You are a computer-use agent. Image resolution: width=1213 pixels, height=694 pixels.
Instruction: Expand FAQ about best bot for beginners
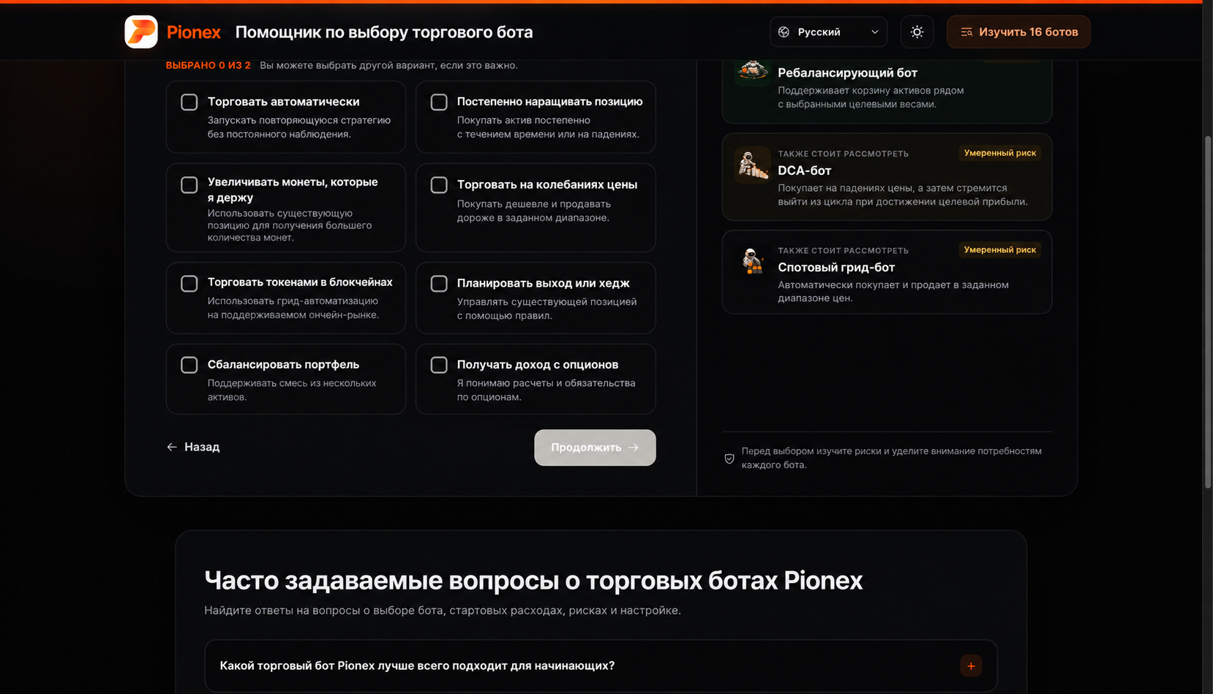[601, 666]
